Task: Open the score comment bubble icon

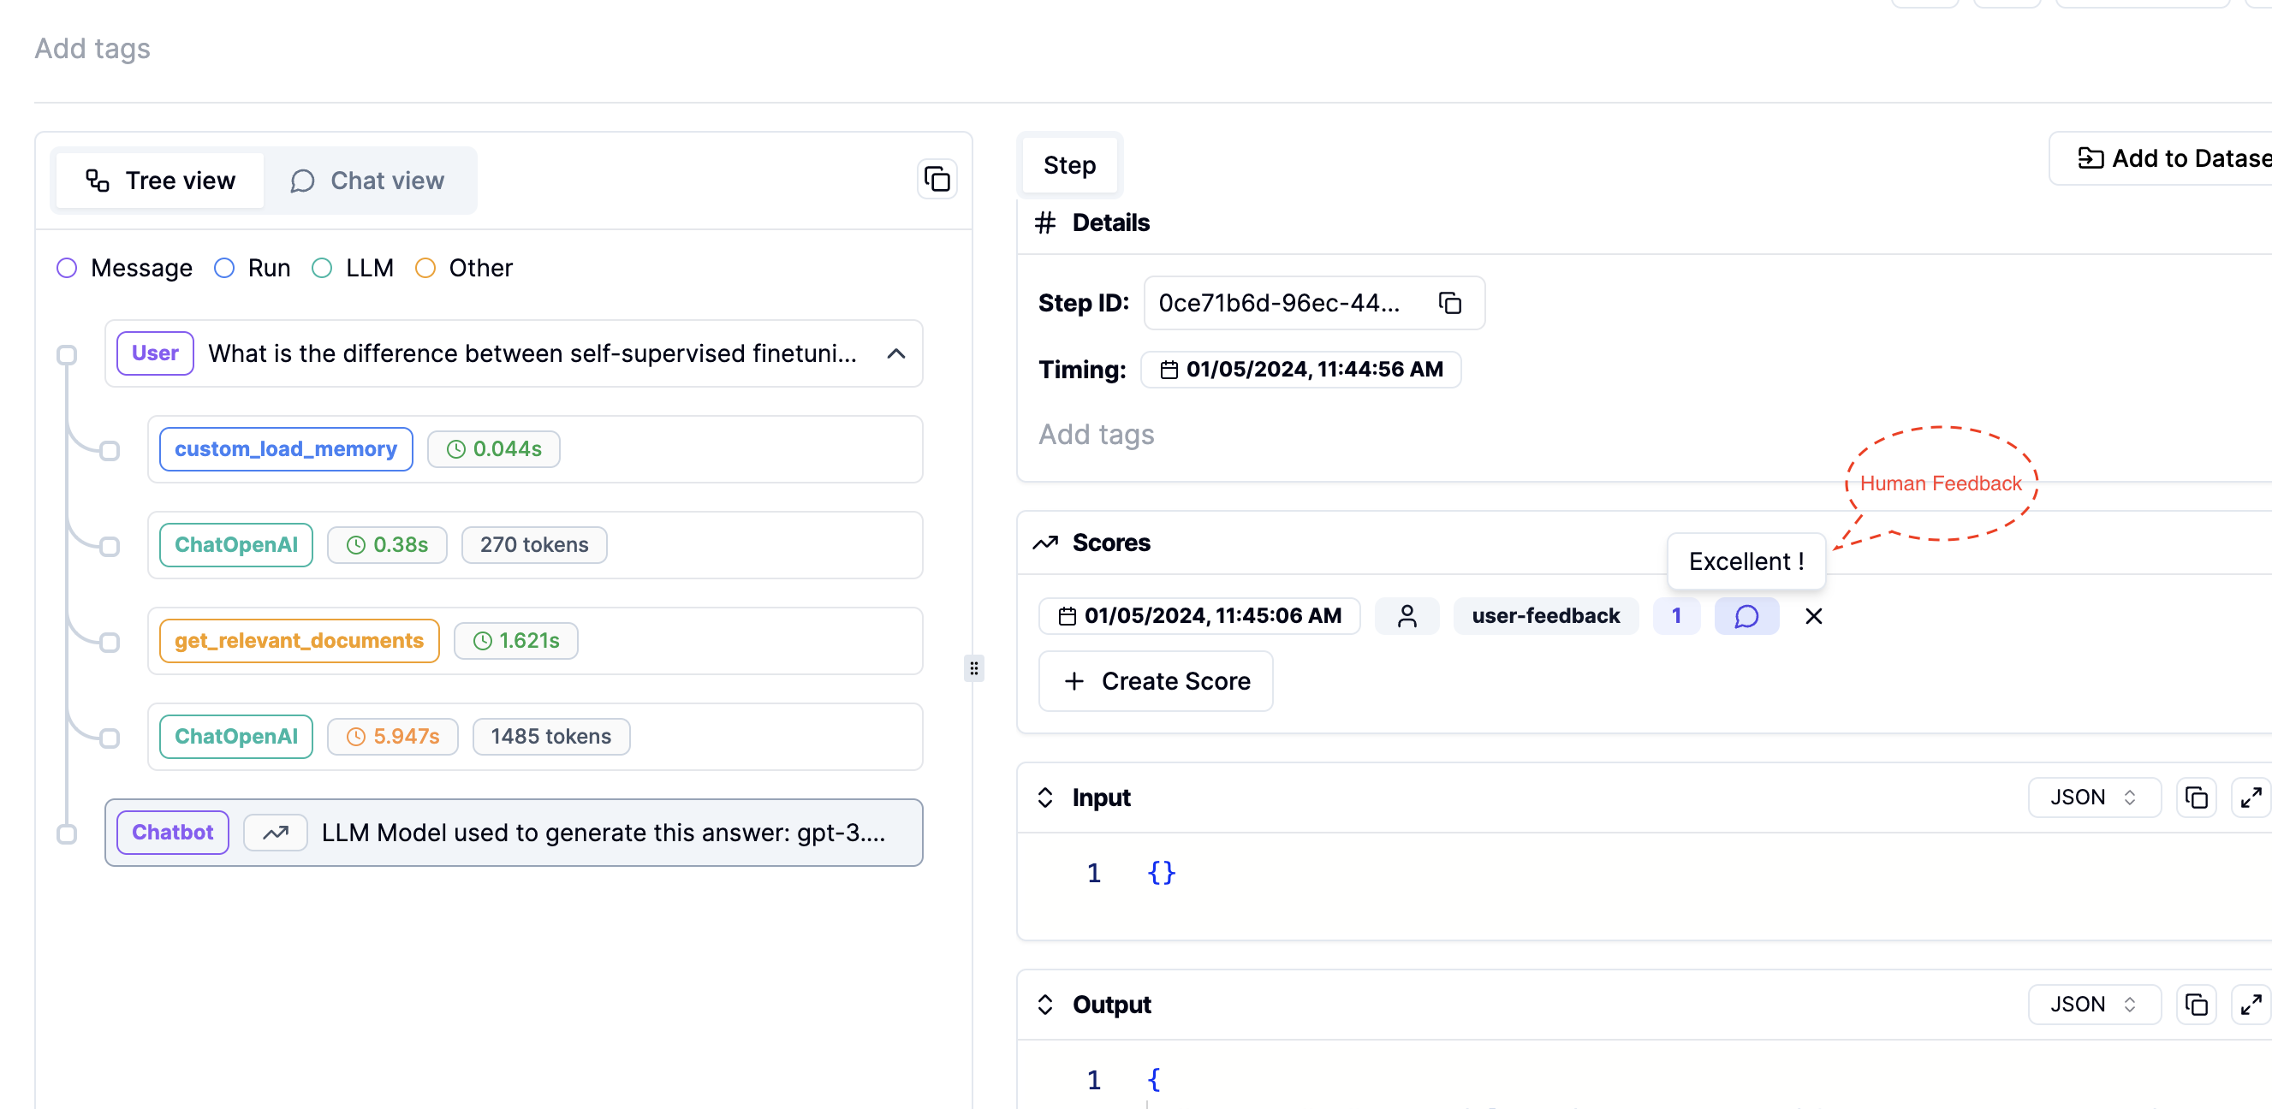Action: tap(1746, 615)
